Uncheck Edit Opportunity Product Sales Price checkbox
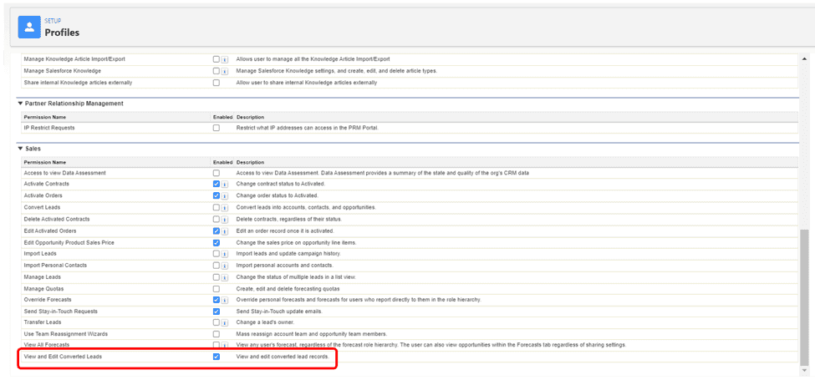Screen dimensions: 815x380 (x=216, y=242)
